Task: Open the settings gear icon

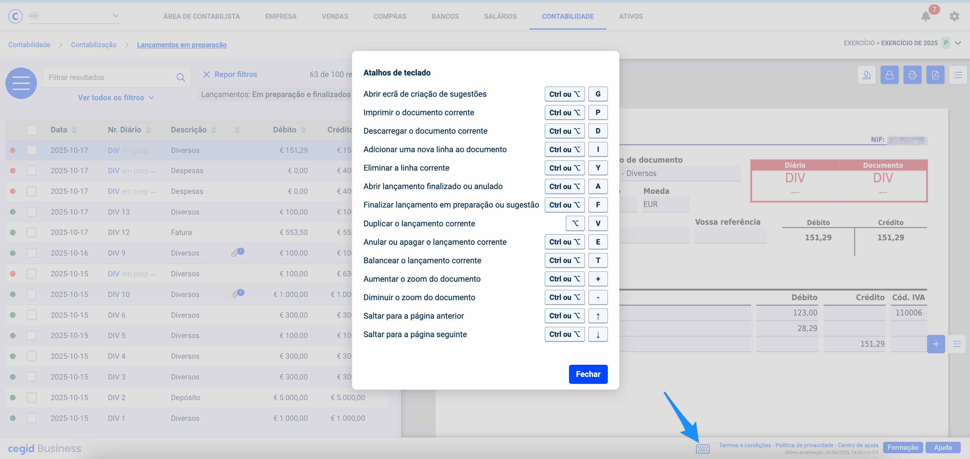Action: (x=954, y=16)
